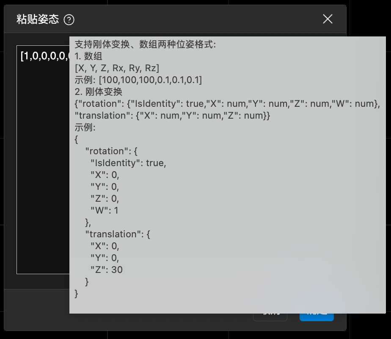
Task: Focus the pose text input area
Action: click(43, 169)
